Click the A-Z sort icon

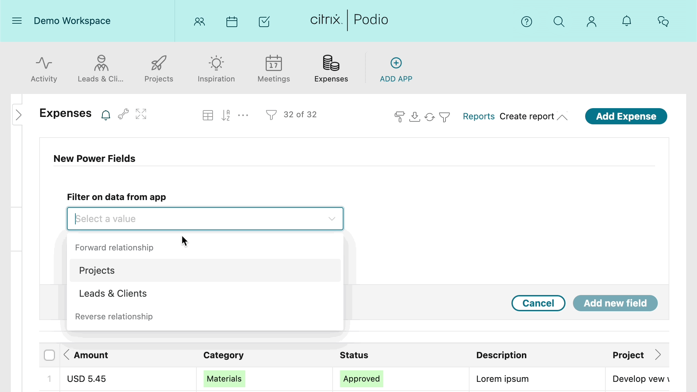[x=226, y=115]
